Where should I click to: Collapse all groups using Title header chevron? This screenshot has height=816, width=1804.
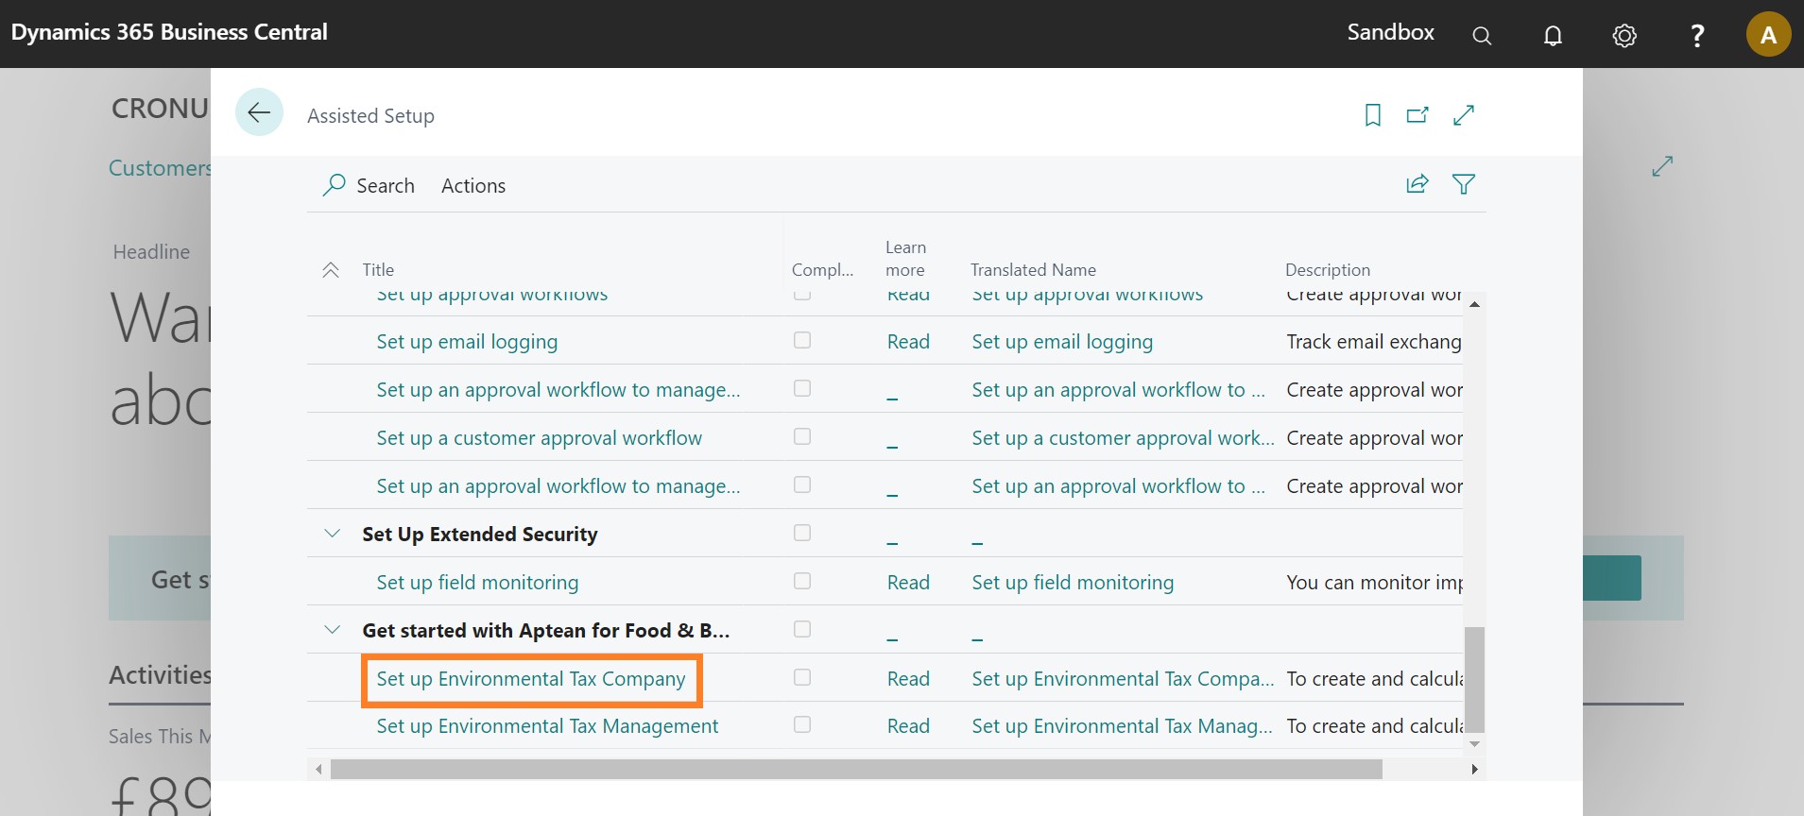click(331, 270)
